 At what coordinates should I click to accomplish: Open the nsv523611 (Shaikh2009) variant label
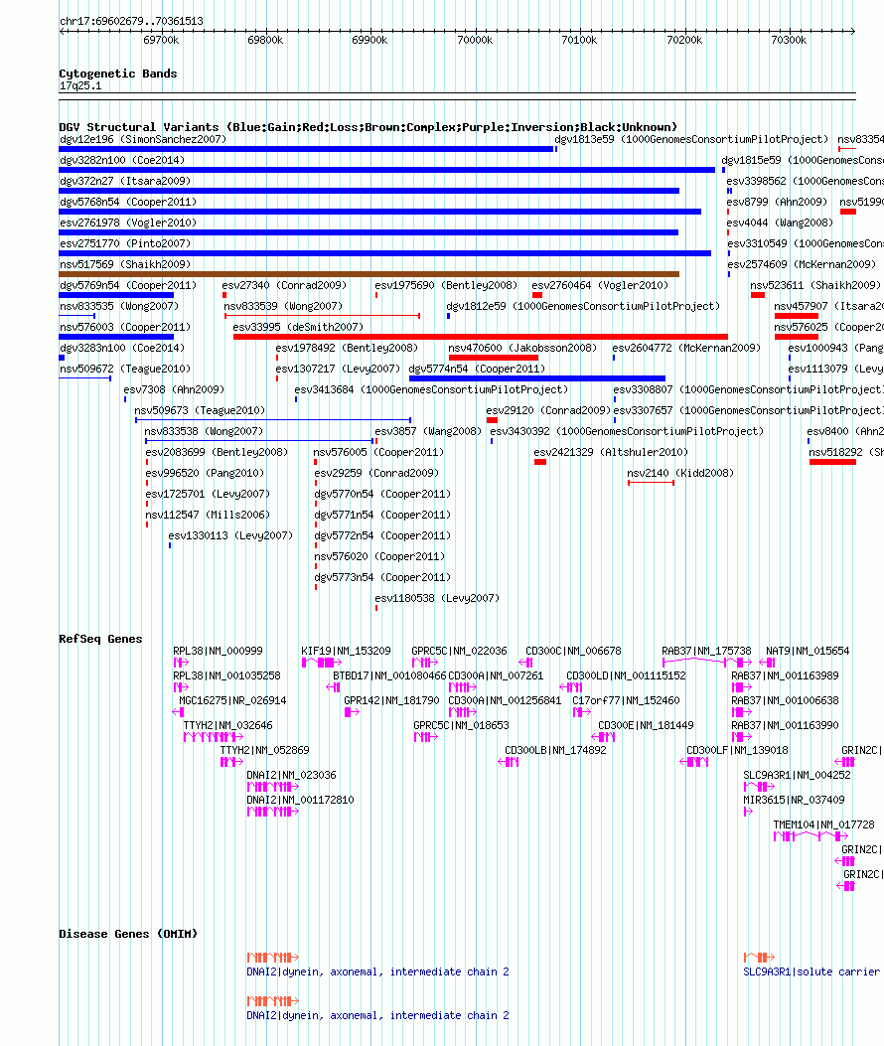(x=815, y=285)
